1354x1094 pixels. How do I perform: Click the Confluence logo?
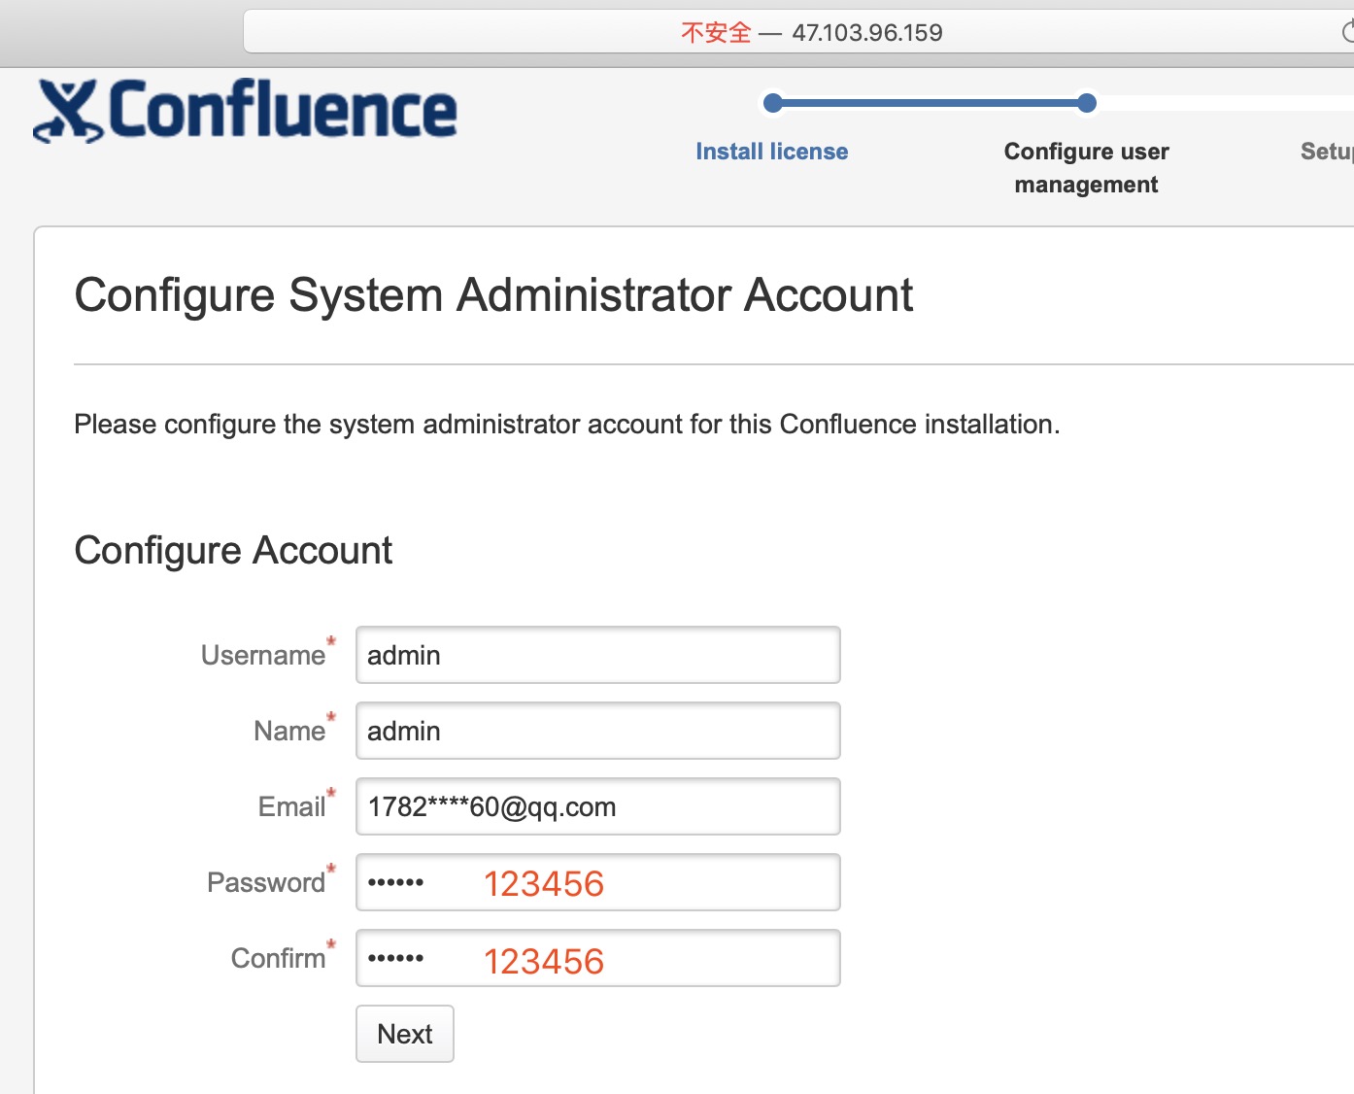245,111
